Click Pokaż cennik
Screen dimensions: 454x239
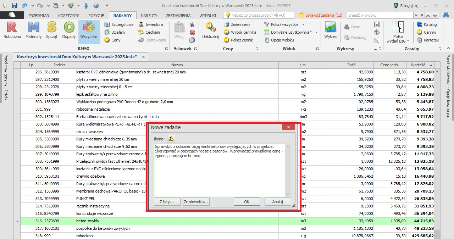tap(238, 40)
